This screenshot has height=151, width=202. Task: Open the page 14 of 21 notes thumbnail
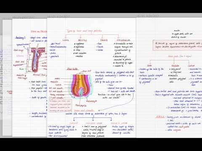[x=92, y=78]
